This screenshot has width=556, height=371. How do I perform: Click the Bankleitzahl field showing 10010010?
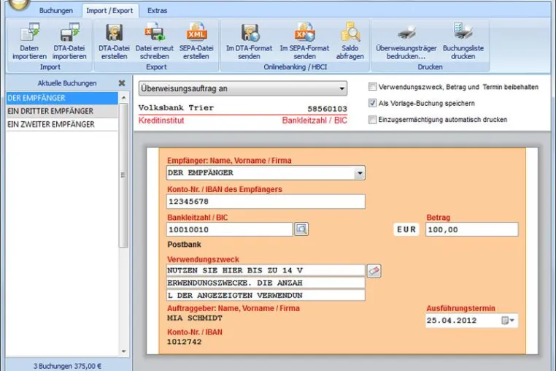229,229
